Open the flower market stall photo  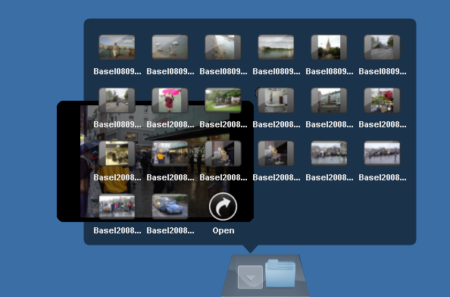coord(382,100)
